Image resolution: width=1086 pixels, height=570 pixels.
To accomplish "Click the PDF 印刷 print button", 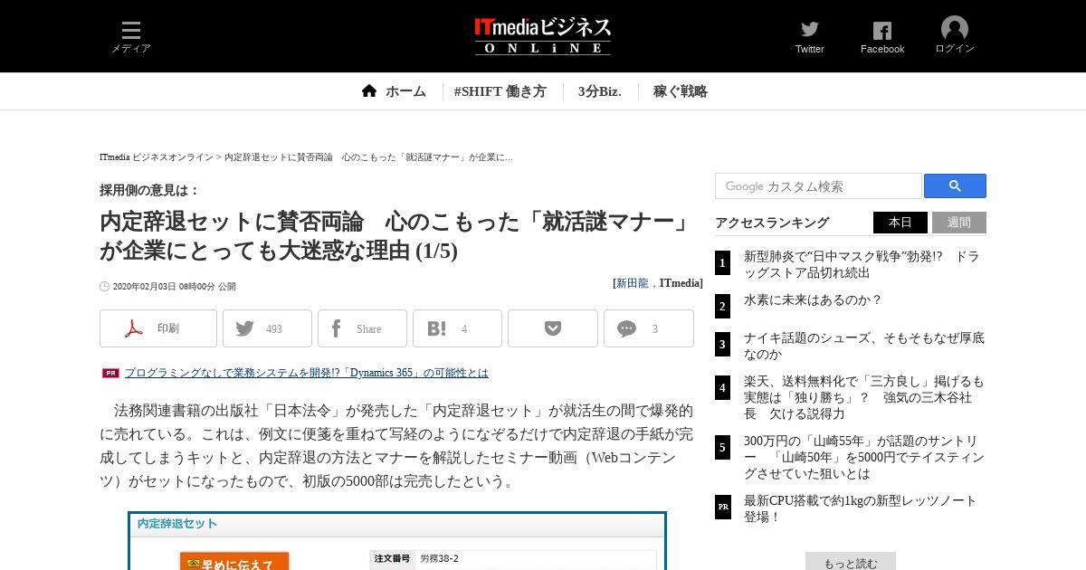I will 158,328.
